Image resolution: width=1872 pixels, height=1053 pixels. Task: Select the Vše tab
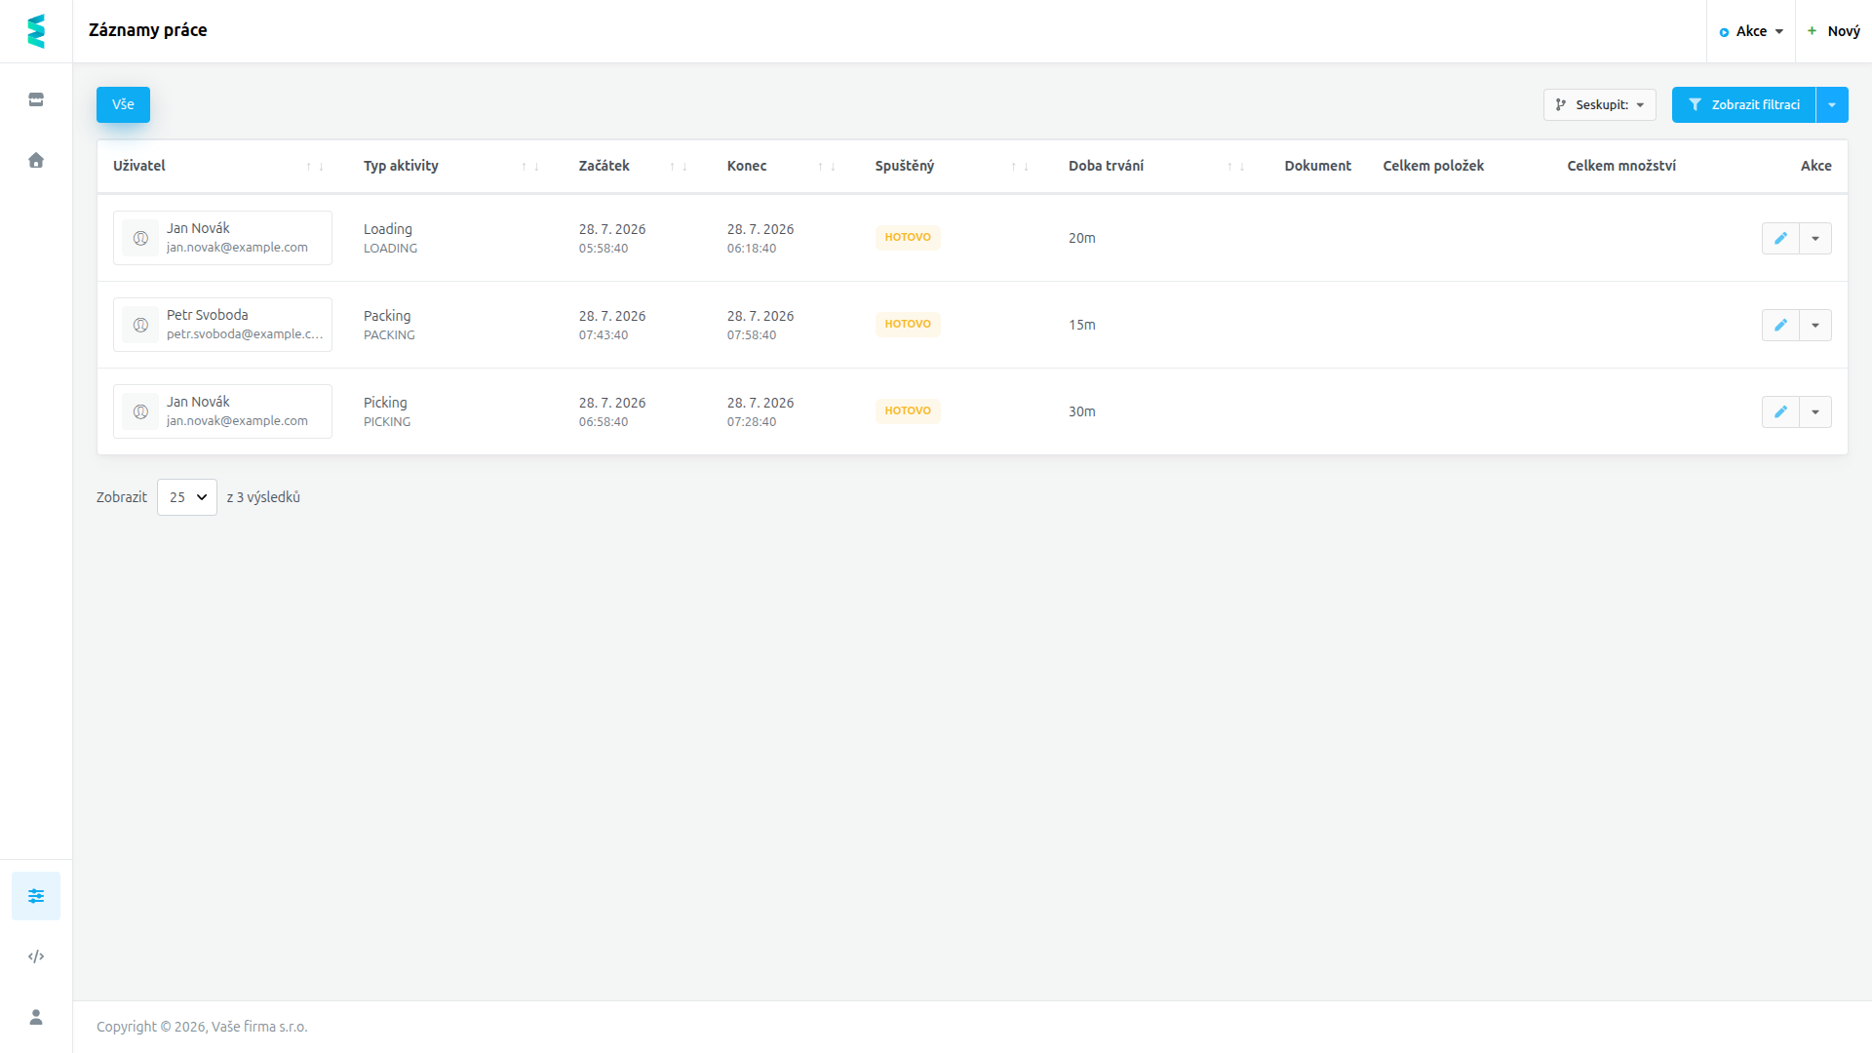click(x=123, y=104)
